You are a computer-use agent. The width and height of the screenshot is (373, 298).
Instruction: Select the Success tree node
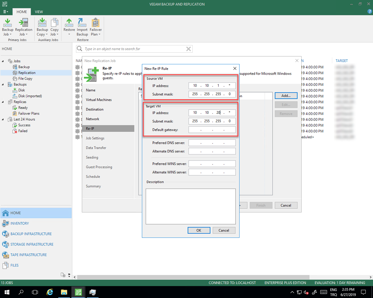pos(24,125)
